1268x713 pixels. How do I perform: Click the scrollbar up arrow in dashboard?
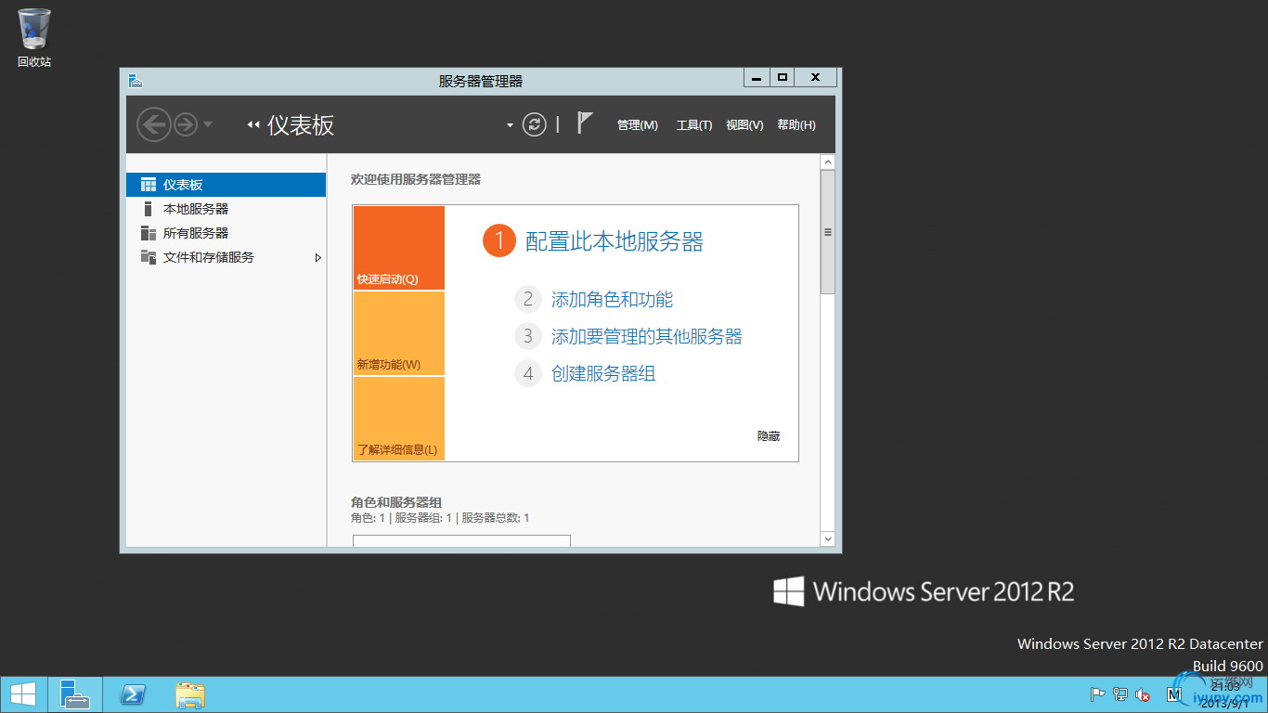pos(828,162)
